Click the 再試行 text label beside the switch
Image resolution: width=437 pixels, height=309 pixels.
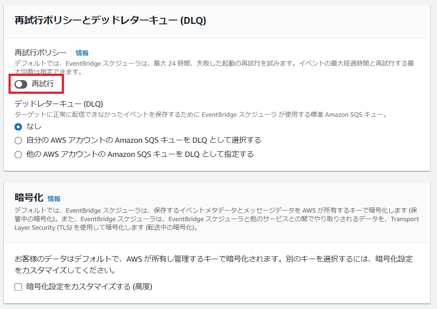[x=43, y=84]
